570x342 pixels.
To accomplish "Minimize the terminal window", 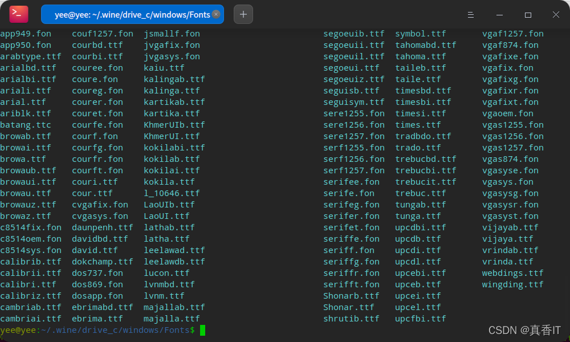I will (499, 15).
